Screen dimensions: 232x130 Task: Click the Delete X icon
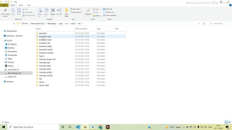click(53, 10)
